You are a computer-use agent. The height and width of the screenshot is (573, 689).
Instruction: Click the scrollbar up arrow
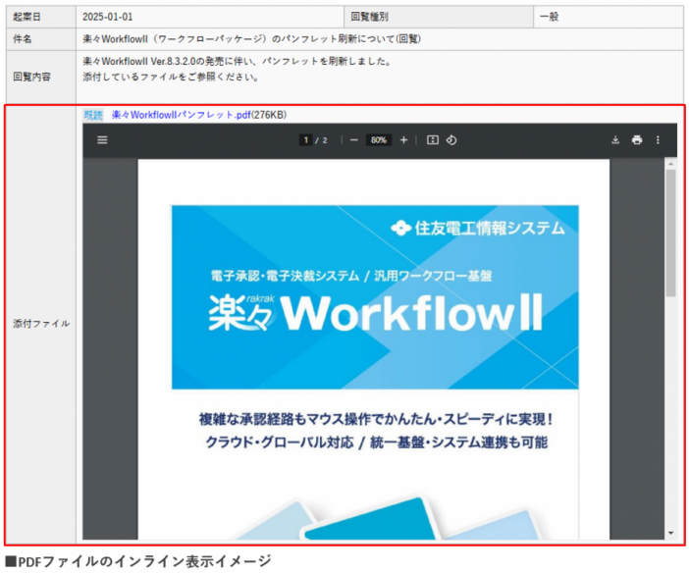point(671,164)
